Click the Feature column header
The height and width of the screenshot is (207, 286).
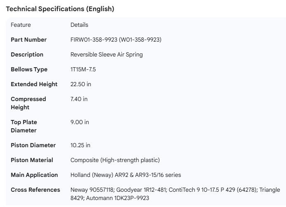click(21, 25)
